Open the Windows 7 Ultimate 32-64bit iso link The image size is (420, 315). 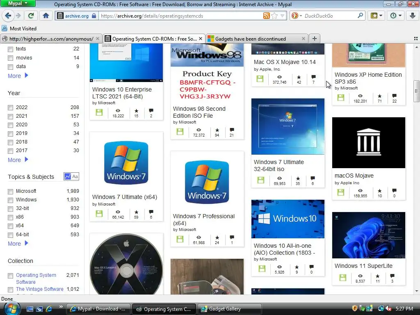278,166
